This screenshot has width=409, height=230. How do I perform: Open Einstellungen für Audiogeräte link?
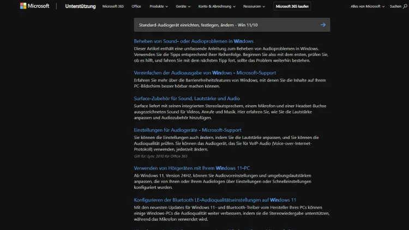pyautogui.click(x=188, y=130)
